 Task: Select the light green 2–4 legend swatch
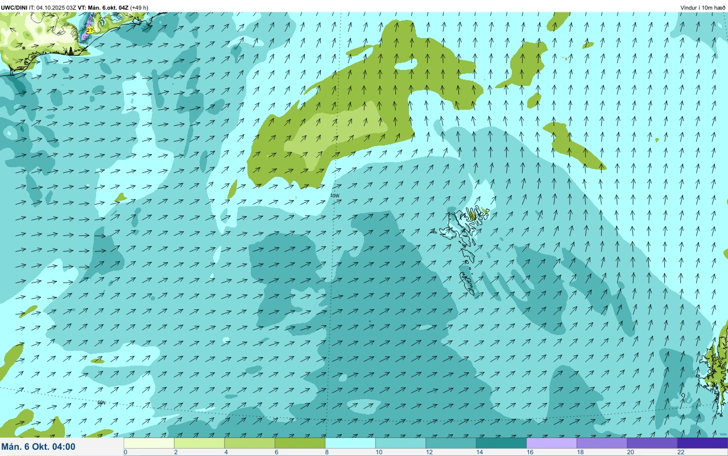(x=199, y=443)
